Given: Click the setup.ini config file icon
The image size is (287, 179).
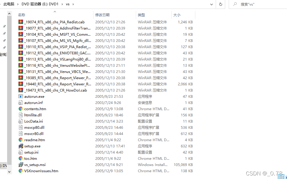Looking at the screenshot, I should (21, 152).
